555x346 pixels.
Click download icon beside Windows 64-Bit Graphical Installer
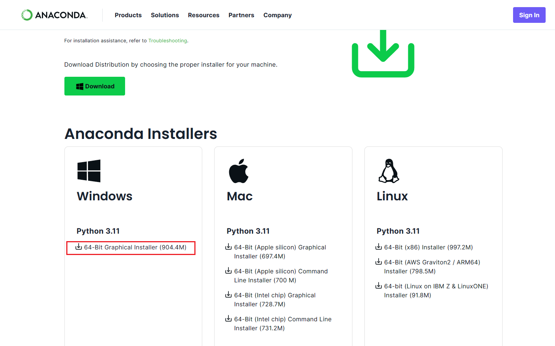pos(79,247)
